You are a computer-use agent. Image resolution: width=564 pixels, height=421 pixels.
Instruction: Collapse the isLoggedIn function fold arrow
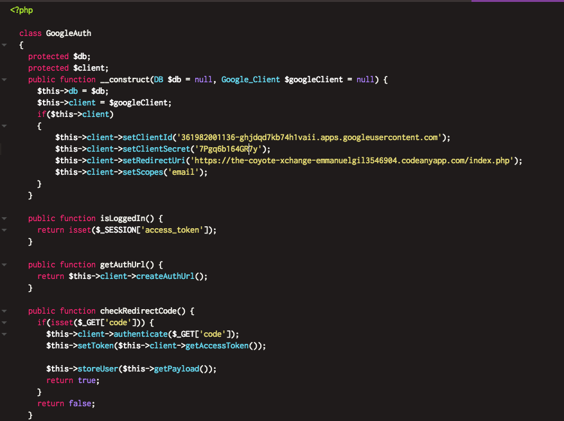click(4, 219)
